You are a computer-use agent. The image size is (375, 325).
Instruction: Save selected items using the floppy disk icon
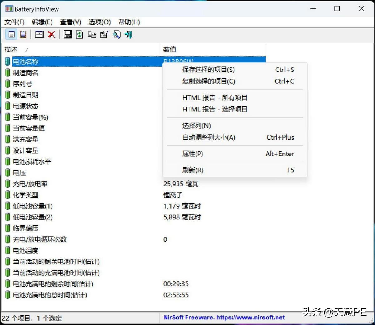point(68,34)
